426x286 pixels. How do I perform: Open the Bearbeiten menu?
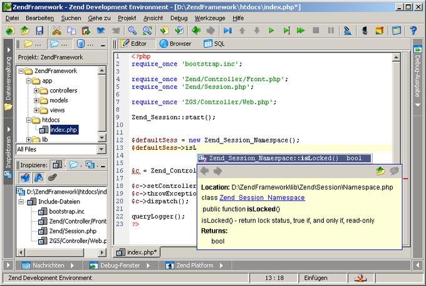click(x=39, y=18)
